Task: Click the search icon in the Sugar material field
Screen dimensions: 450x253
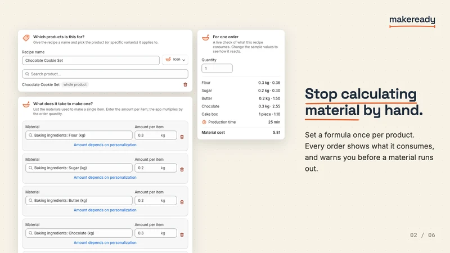Action: click(x=30, y=168)
